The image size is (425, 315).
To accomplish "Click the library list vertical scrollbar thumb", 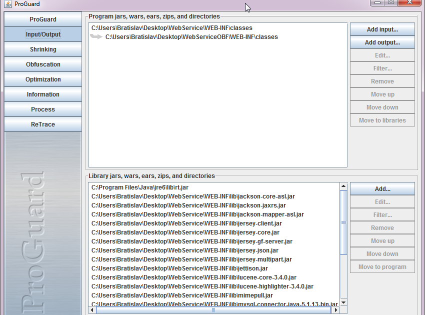I will pyautogui.click(x=343, y=222).
